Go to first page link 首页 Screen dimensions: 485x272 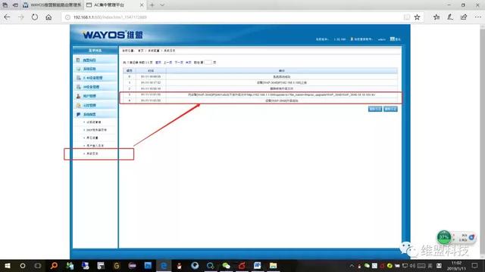tap(158, 62)
